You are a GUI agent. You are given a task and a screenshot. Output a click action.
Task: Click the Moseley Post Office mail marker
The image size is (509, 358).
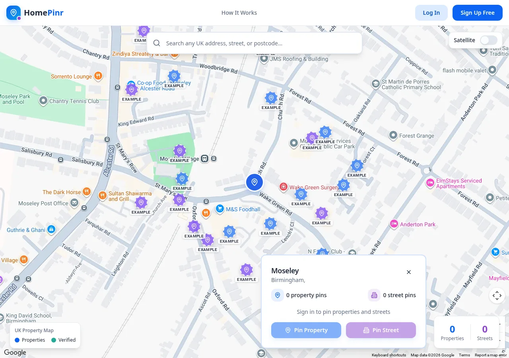(x=74, y=203)
